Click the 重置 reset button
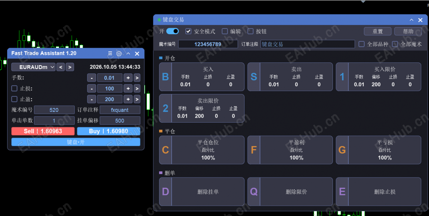The height and width of the screenshot is (216, 429). pyautogui.click(x=378, y=31)
